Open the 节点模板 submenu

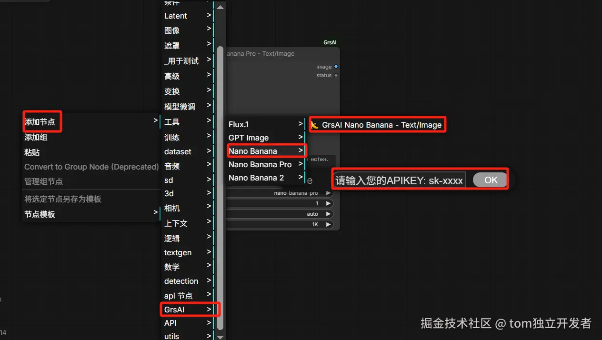[x=90, y=214]
